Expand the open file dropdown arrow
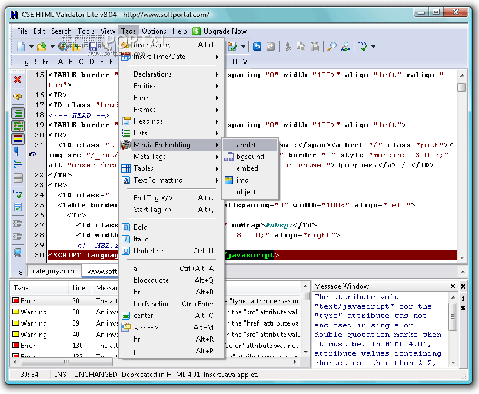Screen dimensions: 479x394 52,47
